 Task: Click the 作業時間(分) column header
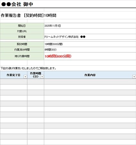pos(36,75)
